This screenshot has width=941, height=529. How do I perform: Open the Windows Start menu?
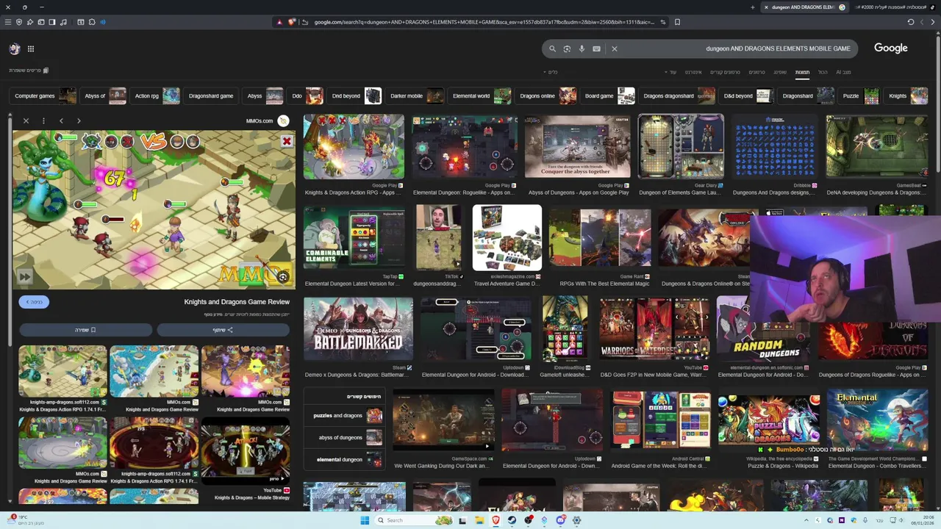pyautogui.click(x=364, y=520)
